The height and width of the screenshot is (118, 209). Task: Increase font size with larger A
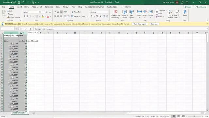pyautogui.click(x=47, y=12)
